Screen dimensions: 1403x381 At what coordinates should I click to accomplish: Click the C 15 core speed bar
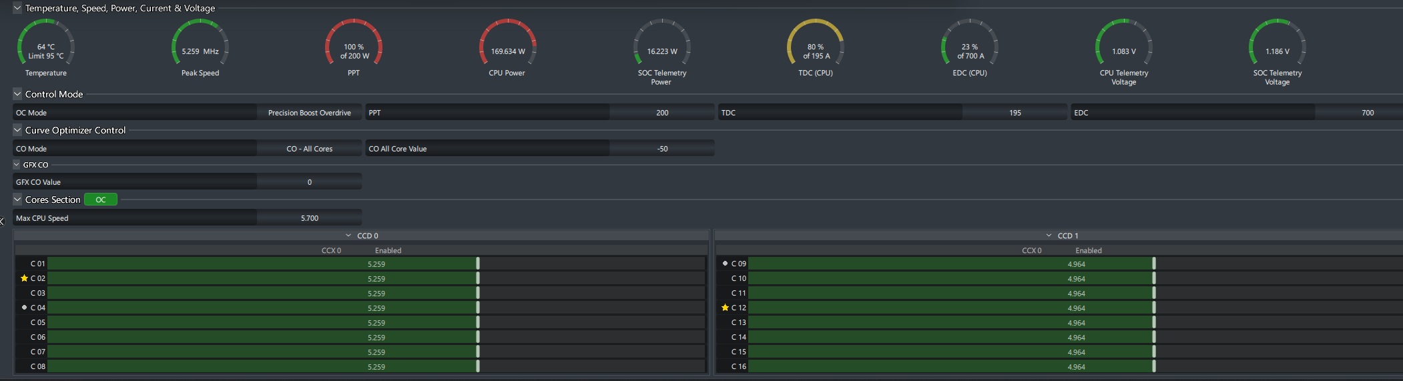[x=1075, y=352]
